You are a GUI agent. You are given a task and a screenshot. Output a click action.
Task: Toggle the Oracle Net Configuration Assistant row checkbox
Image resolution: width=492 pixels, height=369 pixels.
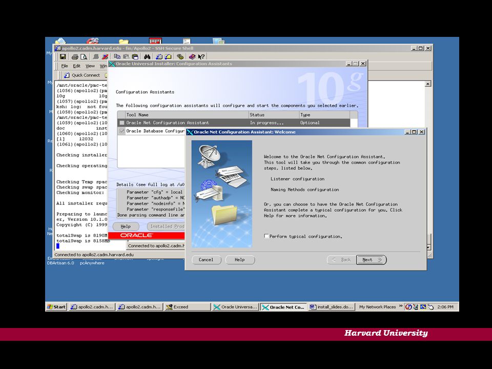pos(122,122)
